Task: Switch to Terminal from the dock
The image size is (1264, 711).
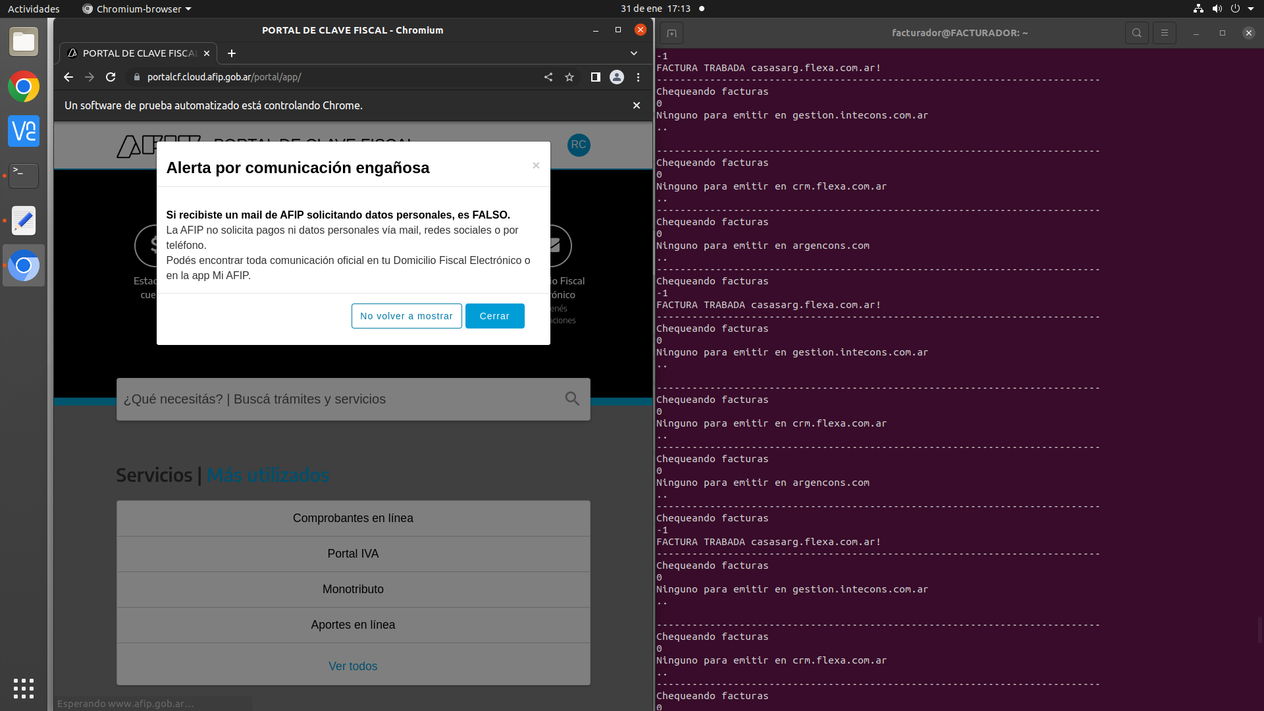Action: click(x=24, y=176)
